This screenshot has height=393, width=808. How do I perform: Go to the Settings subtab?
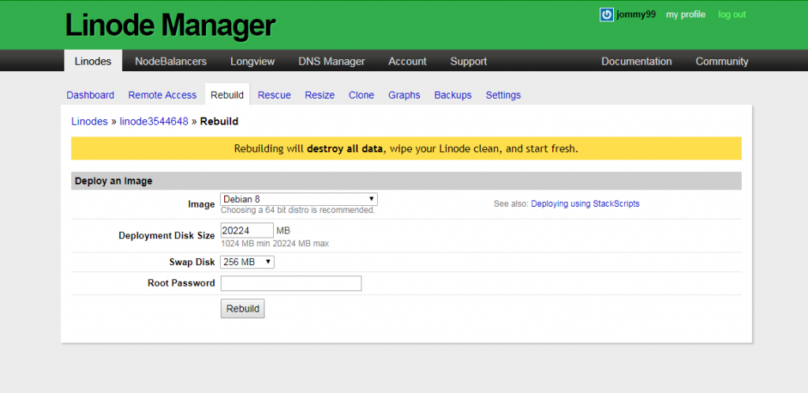pos(503,95)
